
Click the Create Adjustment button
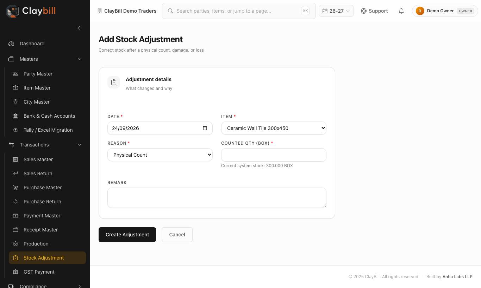tap(127, 235)
